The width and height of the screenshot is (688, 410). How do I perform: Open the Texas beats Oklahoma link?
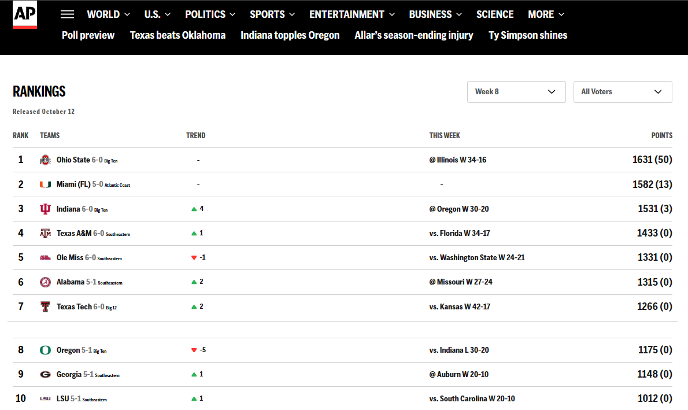tap(177, 35)
